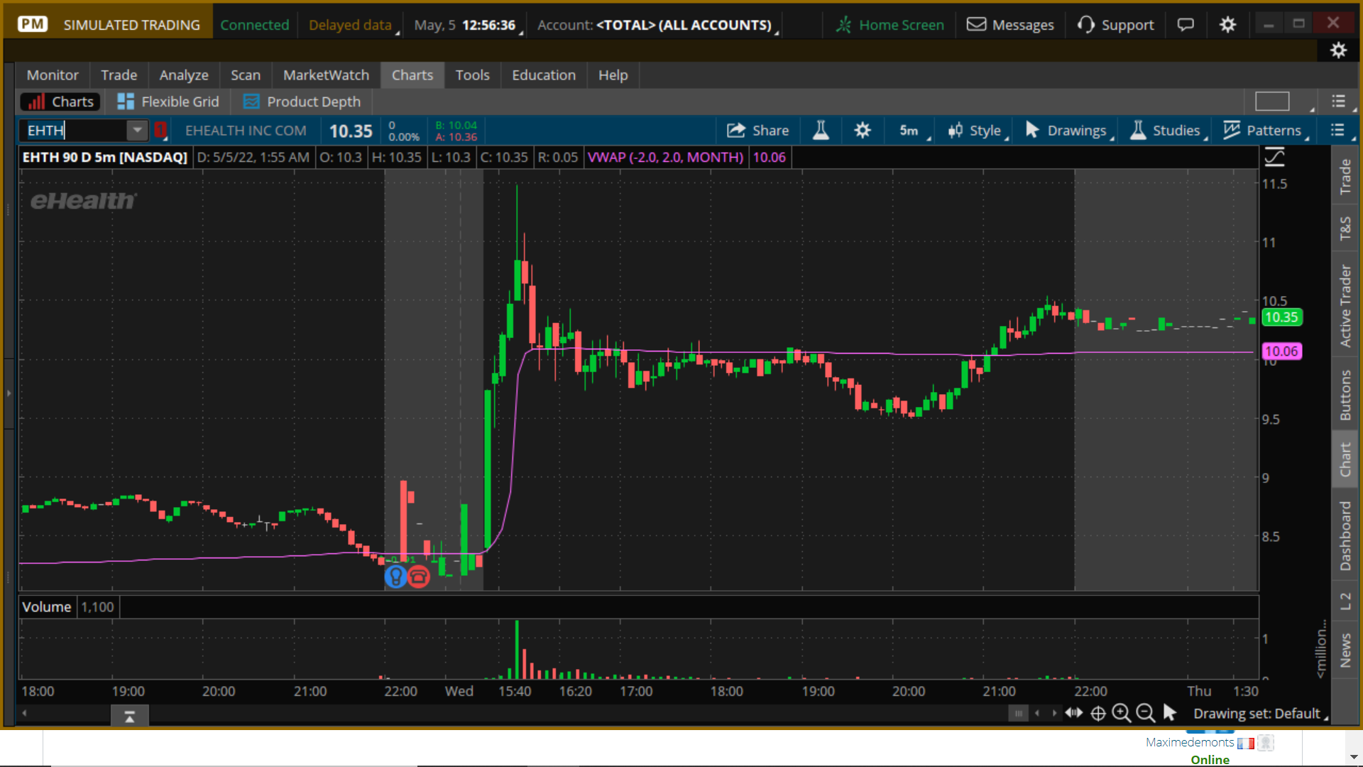
Task: Click zoom out magnifier icon
Action: coord(1145,713)
